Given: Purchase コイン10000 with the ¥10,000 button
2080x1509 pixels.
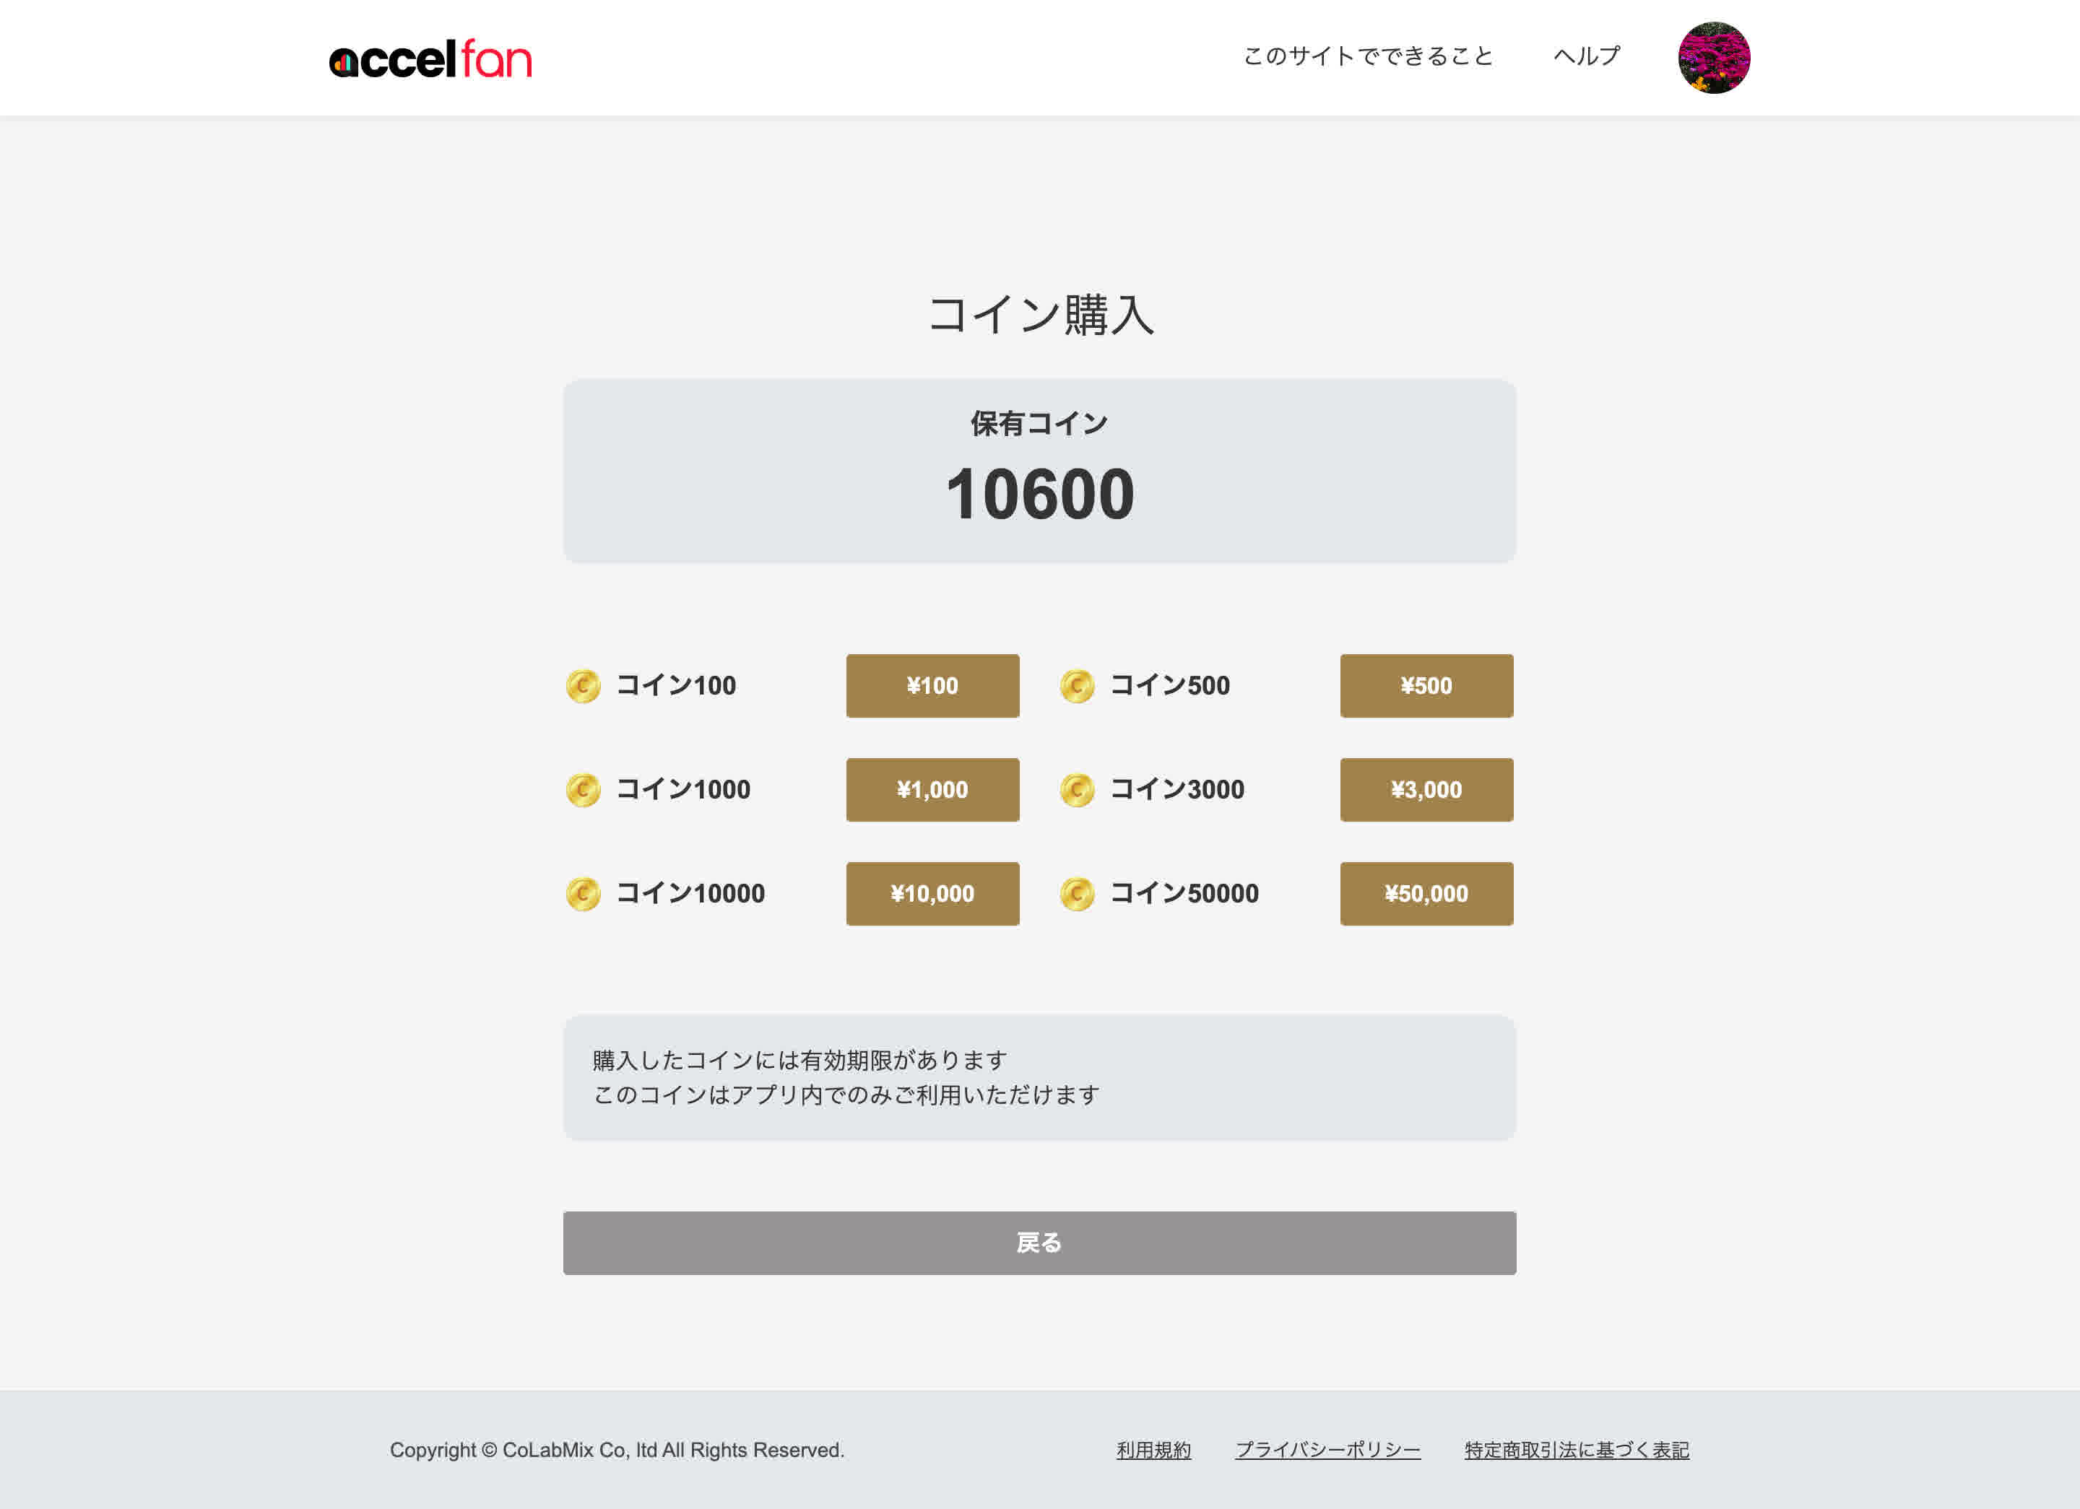Looking at the screenshot, I should coord(932,893).
